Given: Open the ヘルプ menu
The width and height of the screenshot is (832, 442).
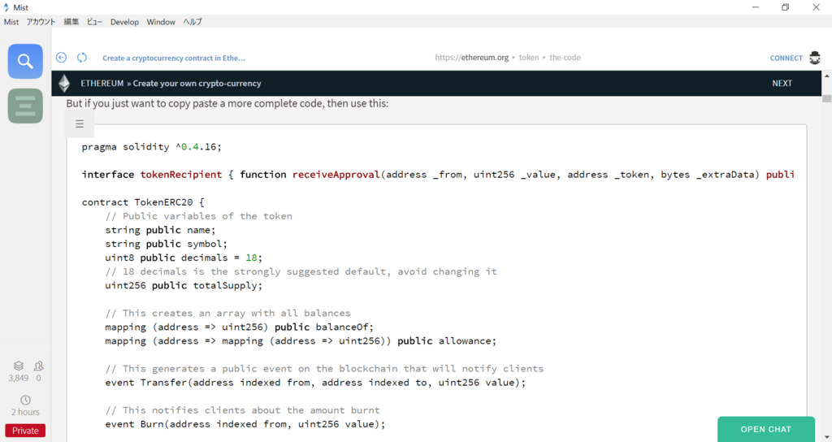Looking at the screenshot, I should tap(193, 22).
